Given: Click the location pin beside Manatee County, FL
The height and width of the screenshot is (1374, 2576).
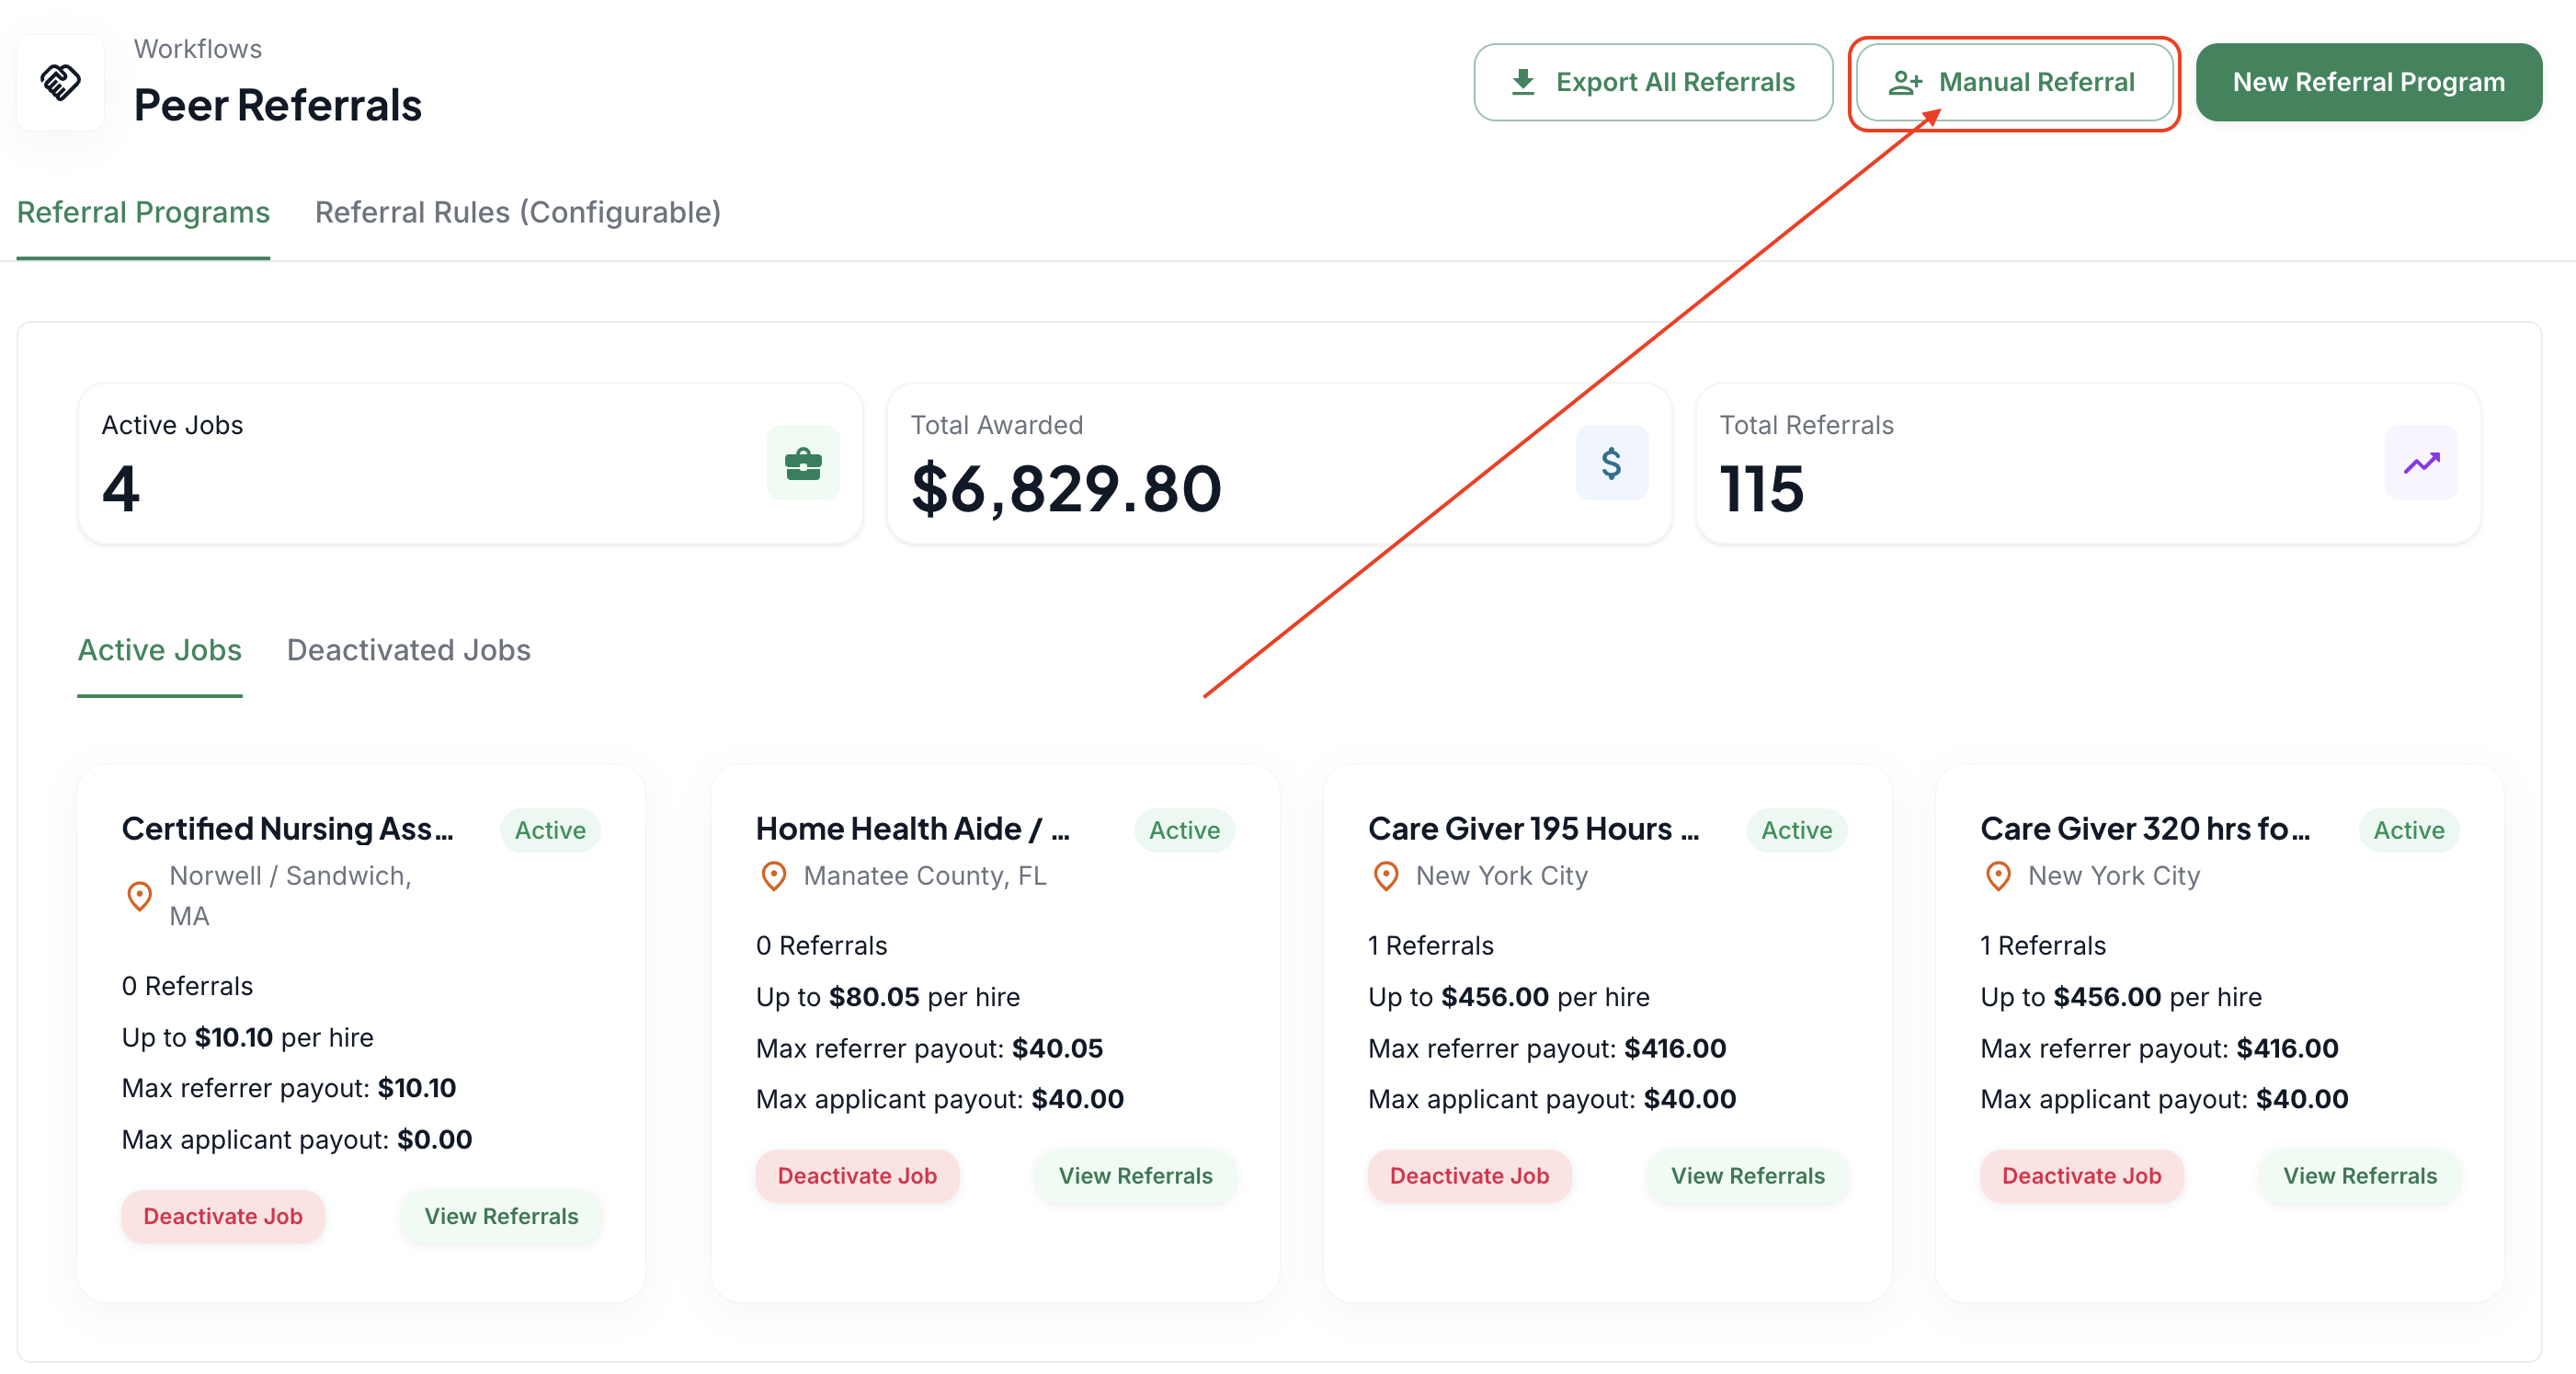Looking at the screenshot, I should [774, 876].
